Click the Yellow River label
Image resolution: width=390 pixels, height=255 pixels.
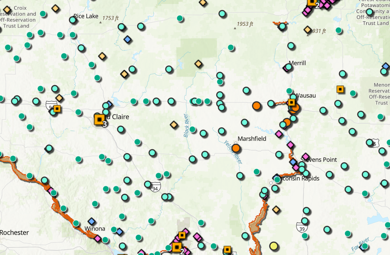233,151
